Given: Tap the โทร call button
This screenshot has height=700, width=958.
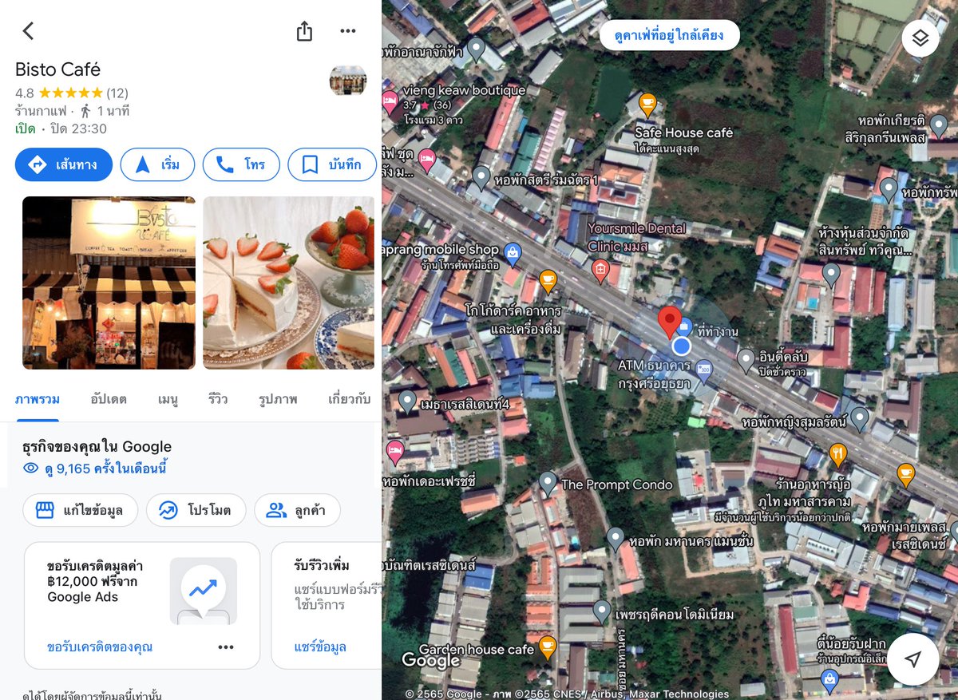Looking at the screenshot, I should pyautogui.click(x=241, y=164).
